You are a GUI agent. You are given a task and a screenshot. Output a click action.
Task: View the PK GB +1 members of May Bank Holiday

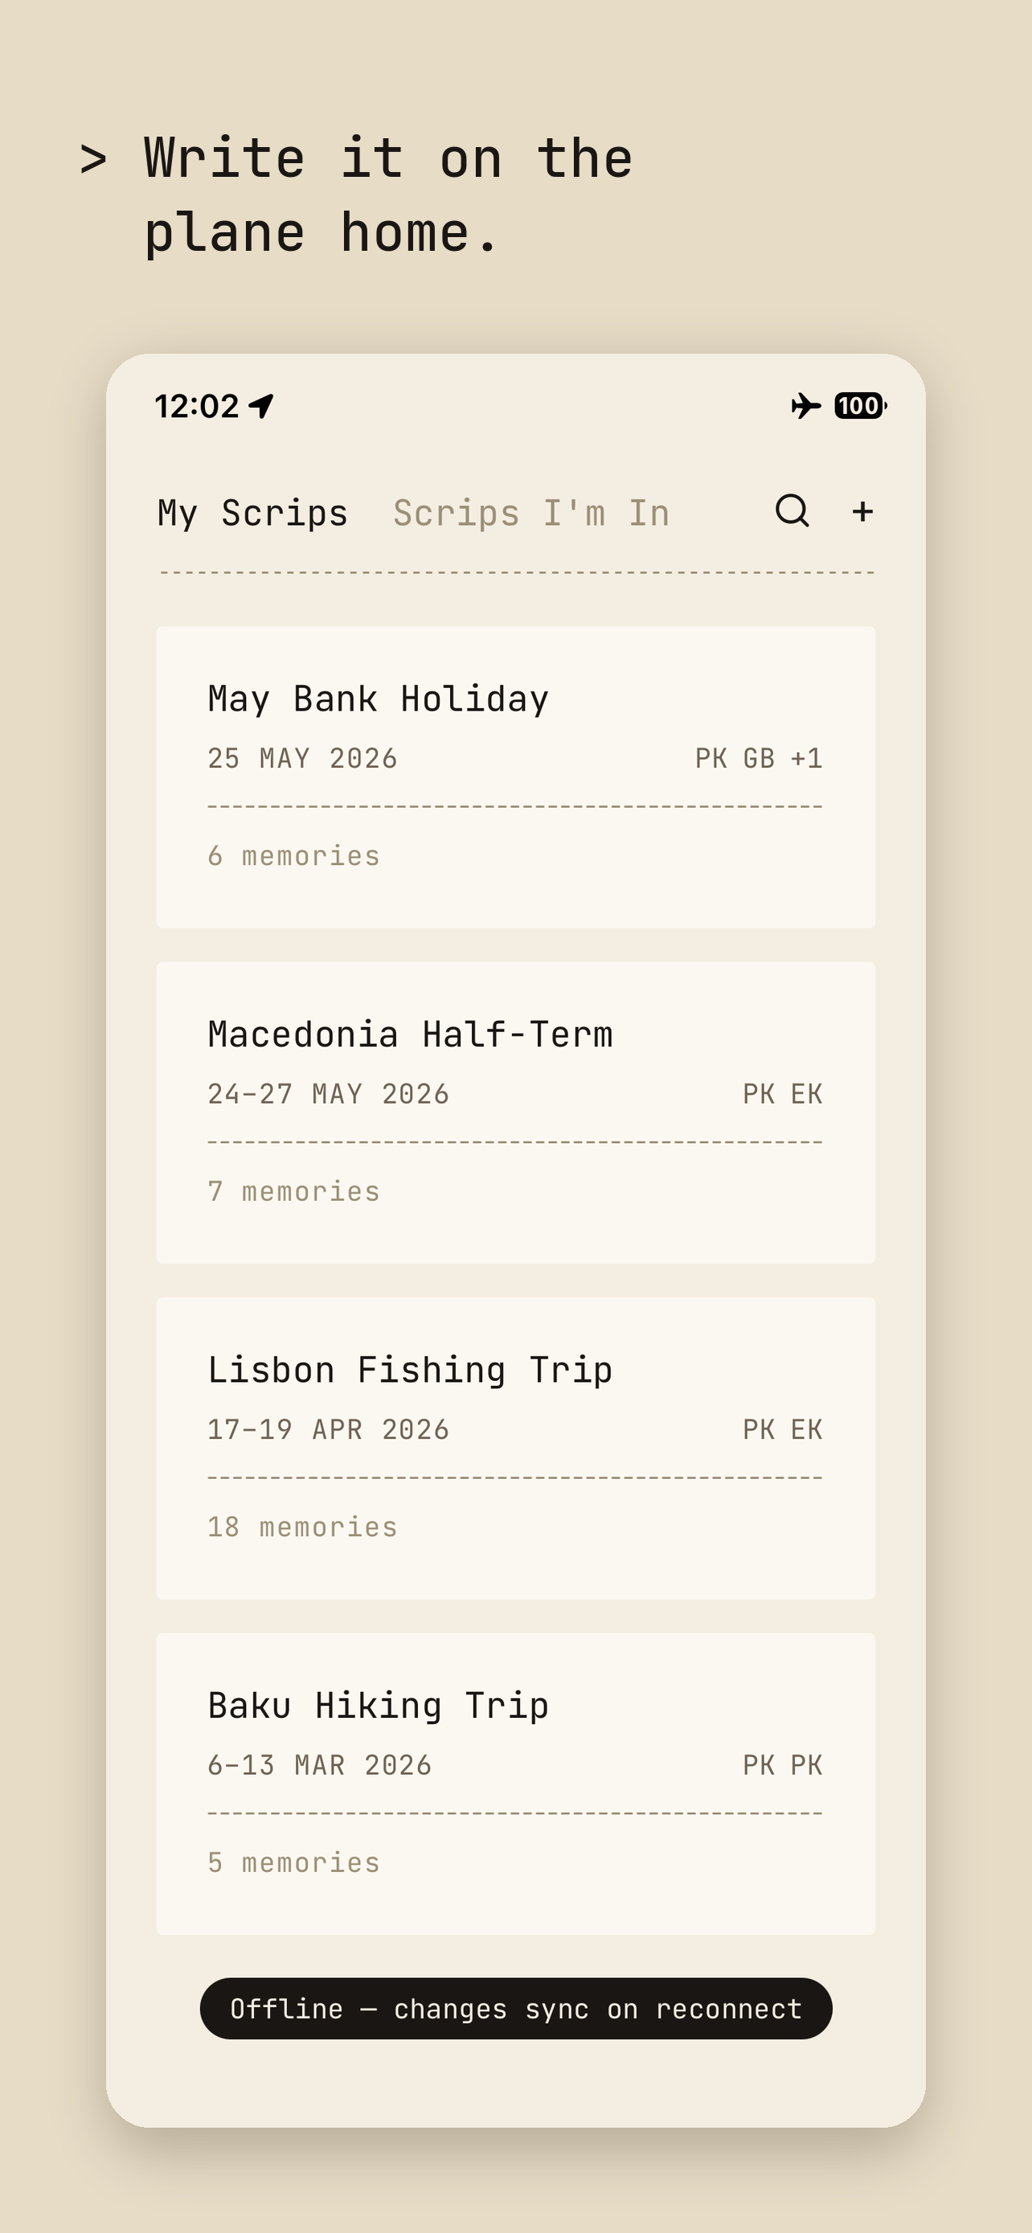click(759, 759)
